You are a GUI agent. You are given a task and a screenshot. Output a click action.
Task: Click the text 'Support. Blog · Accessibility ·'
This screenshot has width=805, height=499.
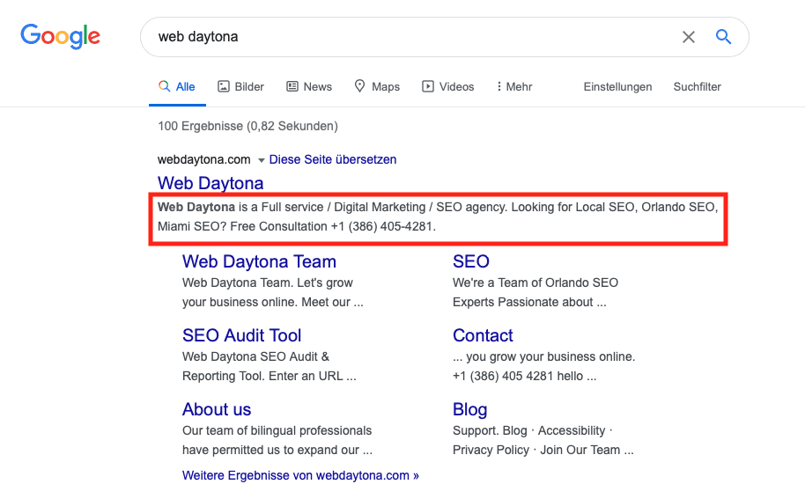532,430
